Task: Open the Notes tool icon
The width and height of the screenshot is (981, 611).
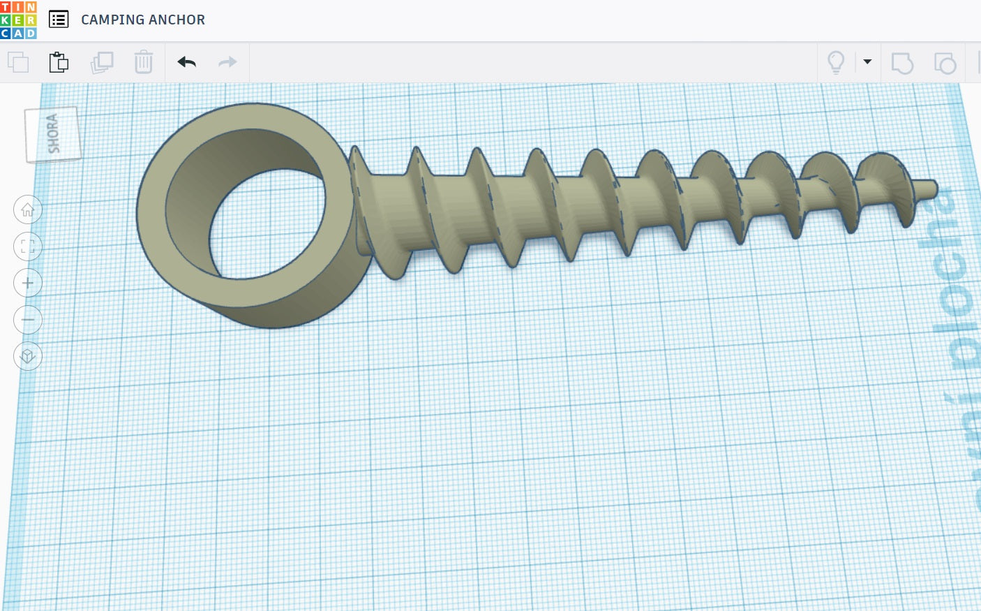Action: point(902,63)
